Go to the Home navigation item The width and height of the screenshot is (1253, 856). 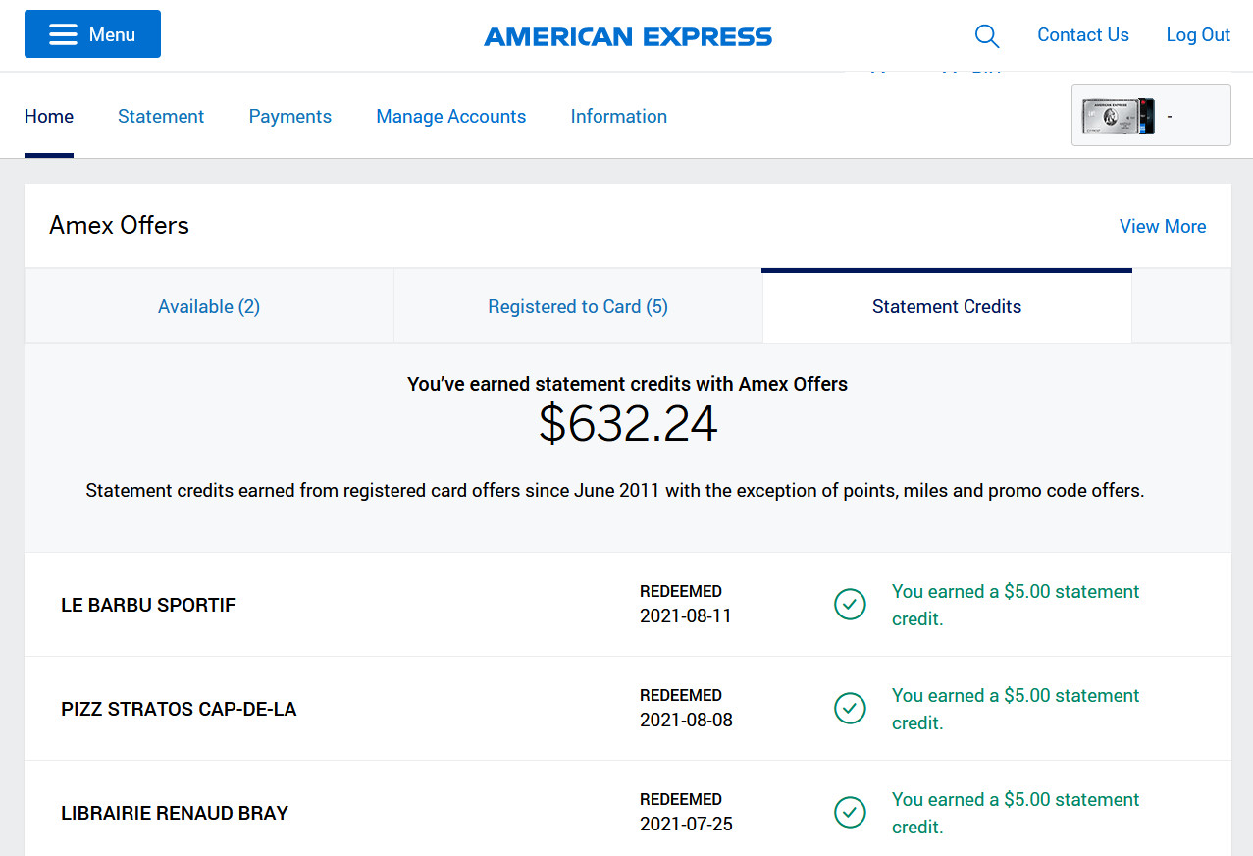[49, 116]
